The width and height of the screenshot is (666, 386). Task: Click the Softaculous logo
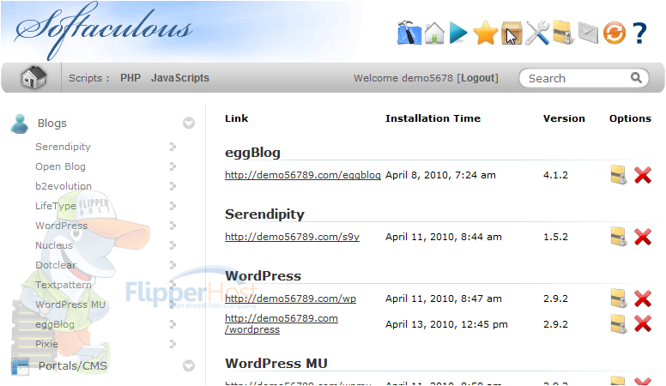[104, 31]
